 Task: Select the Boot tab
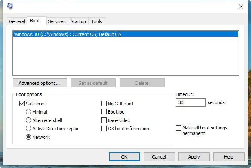[37, 21]
